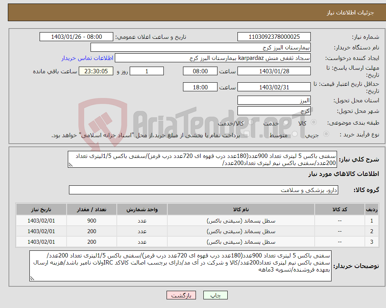Click the resize grip of the buyer notes textarea

[32, 279]
